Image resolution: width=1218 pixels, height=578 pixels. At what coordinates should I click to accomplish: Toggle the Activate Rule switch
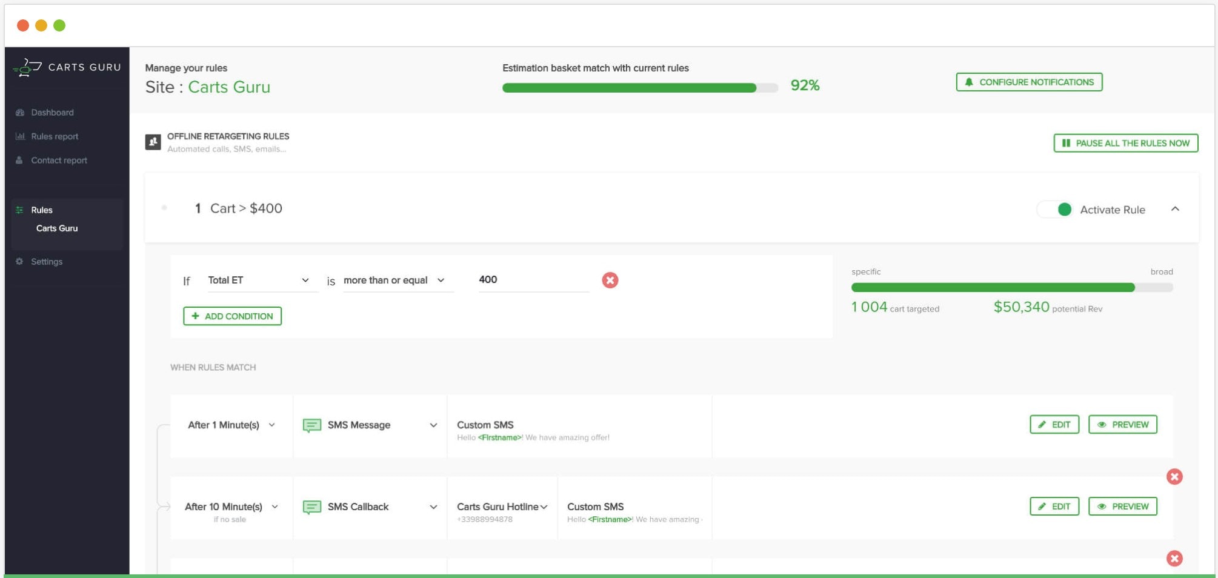pyautogui.click(x=1056, y=210)
